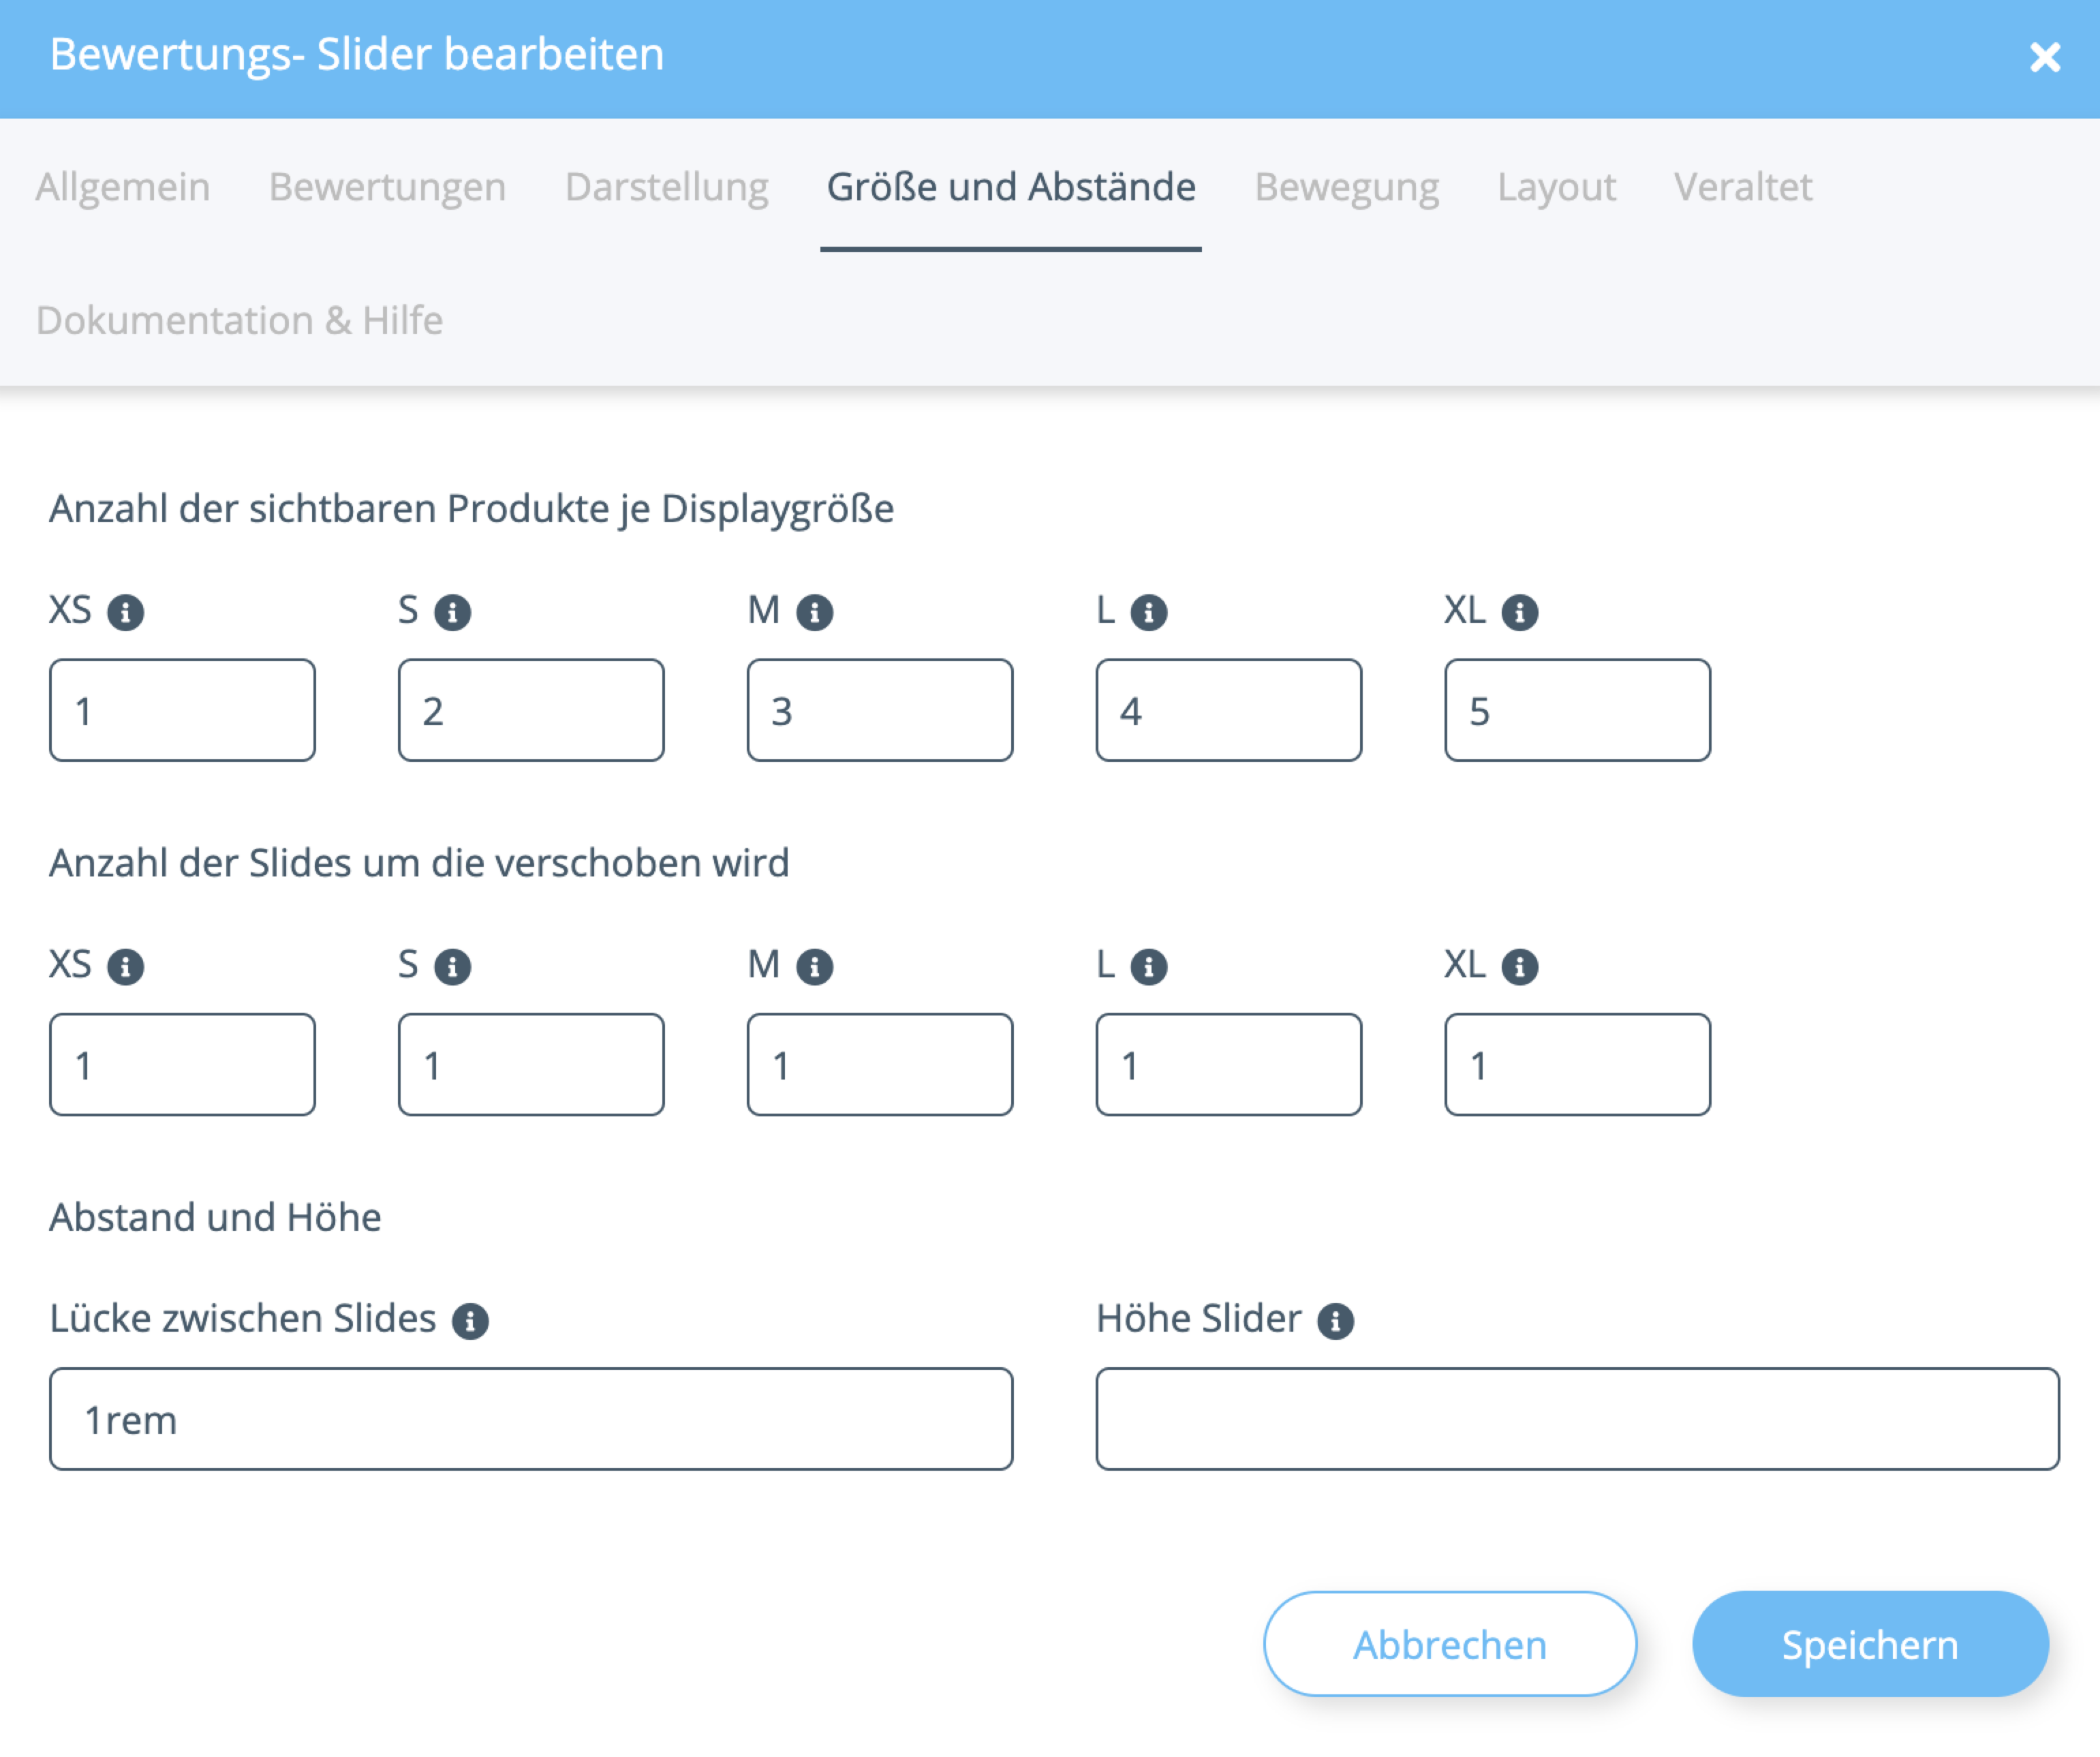Click info icon beside M visible products label
Image resolution: width=2100 pixels, height=1757 pixels.
pos(814,612)
